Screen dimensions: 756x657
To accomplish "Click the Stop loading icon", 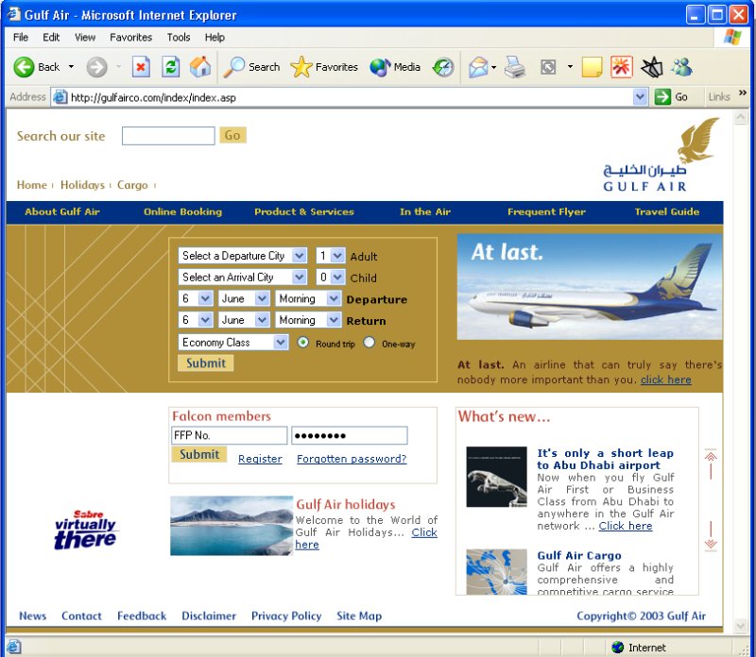I will [x=141, y=67].
